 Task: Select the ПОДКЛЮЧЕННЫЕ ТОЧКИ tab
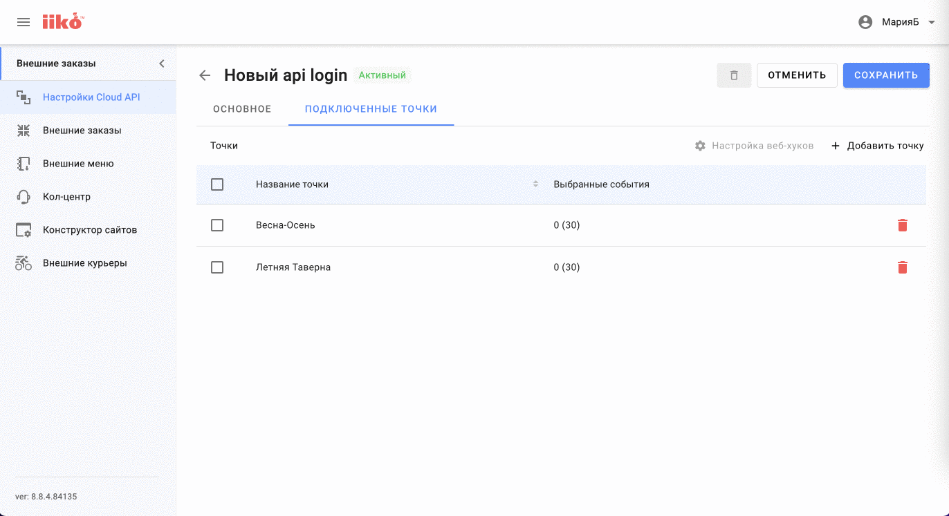coord(371,109)
